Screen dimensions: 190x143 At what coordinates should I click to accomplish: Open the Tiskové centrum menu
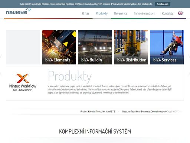click(144, 13)
